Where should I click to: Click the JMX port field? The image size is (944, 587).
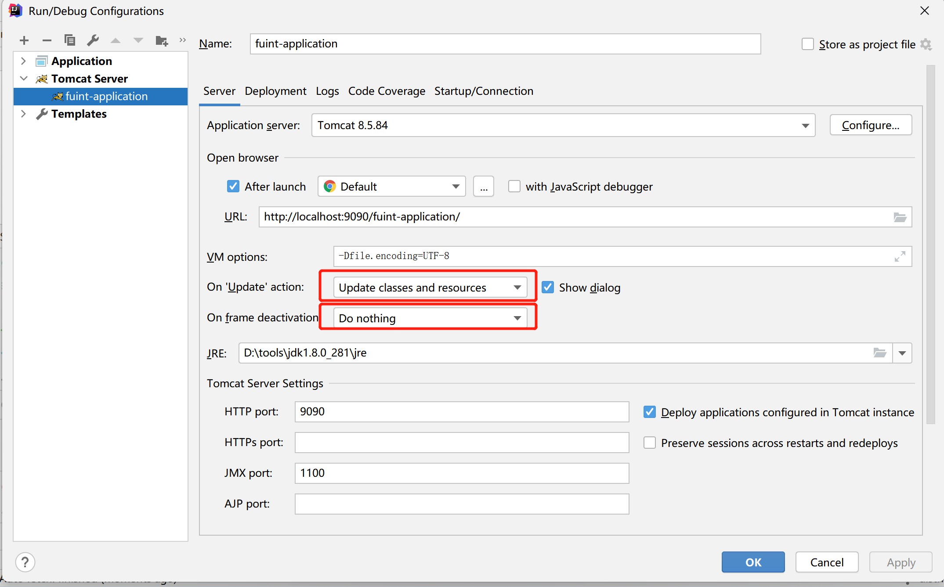click(462, 473)
